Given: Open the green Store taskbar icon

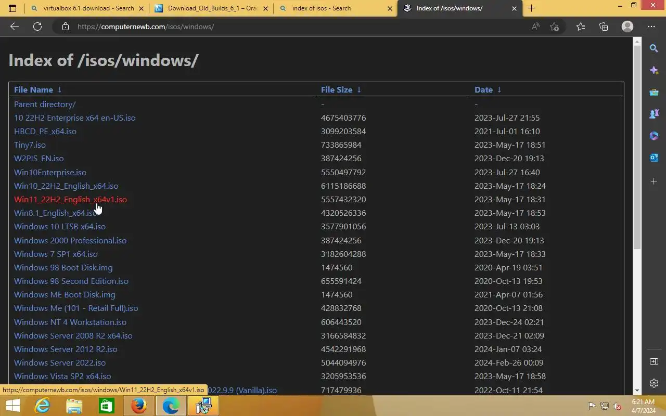Looking at the screenshot, I should coord(107,406).
